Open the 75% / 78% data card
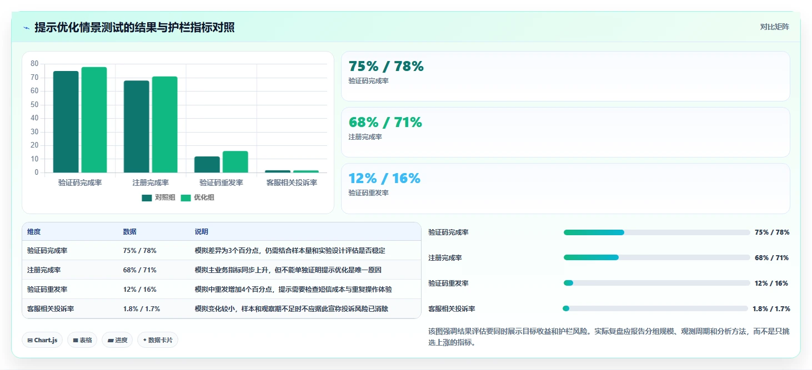The width and height of the screenshot is (812, 370). pyautogui.click(x=565, y=76)
